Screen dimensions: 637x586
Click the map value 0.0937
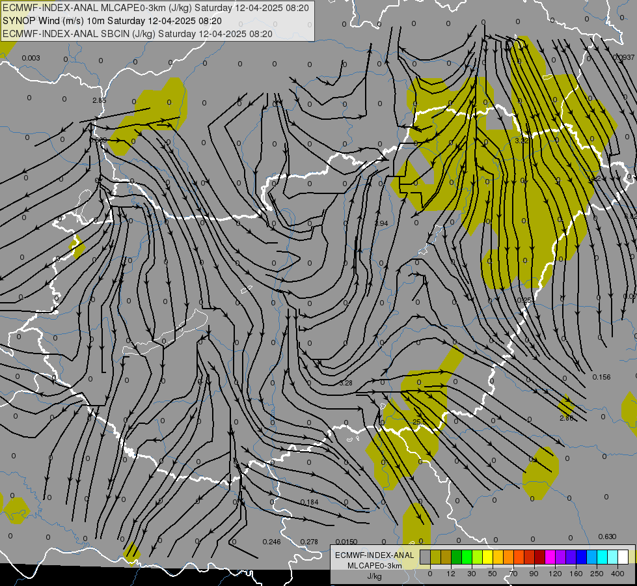[623, 57]
